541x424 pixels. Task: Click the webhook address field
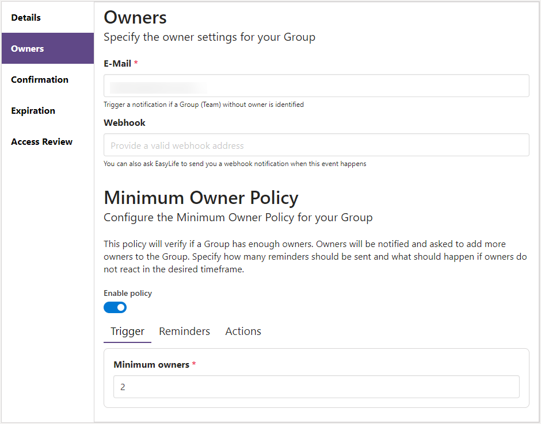pyautogui.click(x=316, y=145)
